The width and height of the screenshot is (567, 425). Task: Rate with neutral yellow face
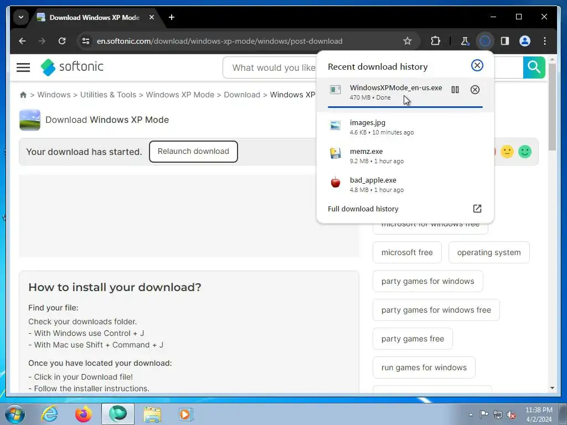[507, 152]
